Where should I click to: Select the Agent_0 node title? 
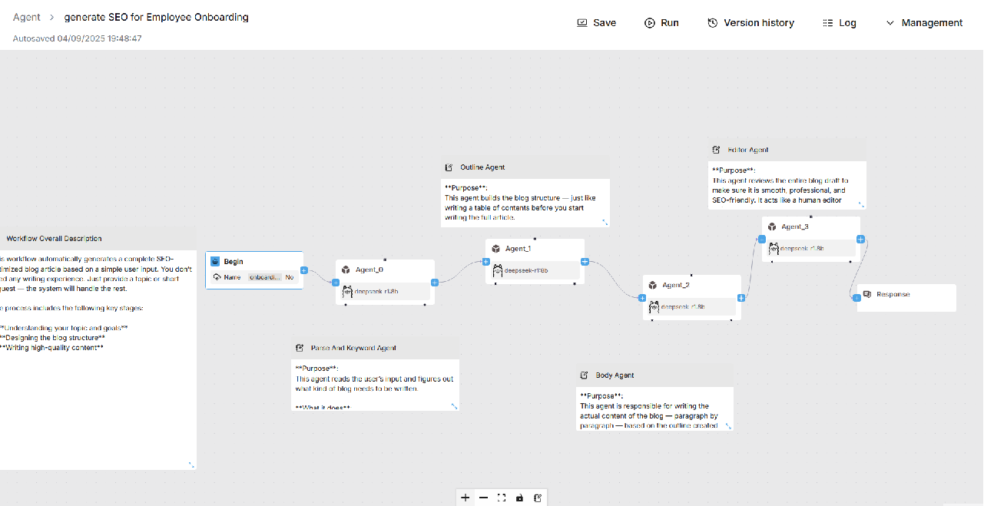369,270
